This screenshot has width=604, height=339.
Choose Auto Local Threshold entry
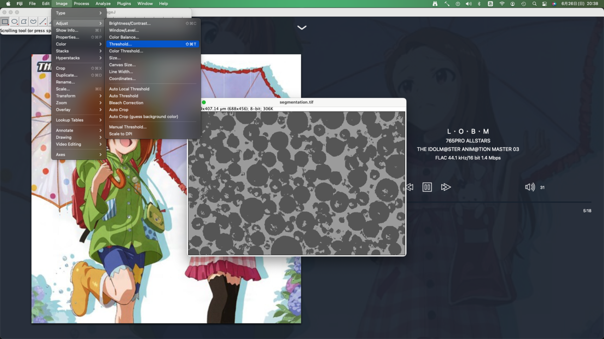153,89
